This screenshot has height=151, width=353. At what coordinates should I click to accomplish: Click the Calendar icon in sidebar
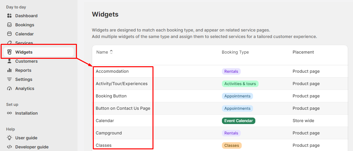point(9,34)
